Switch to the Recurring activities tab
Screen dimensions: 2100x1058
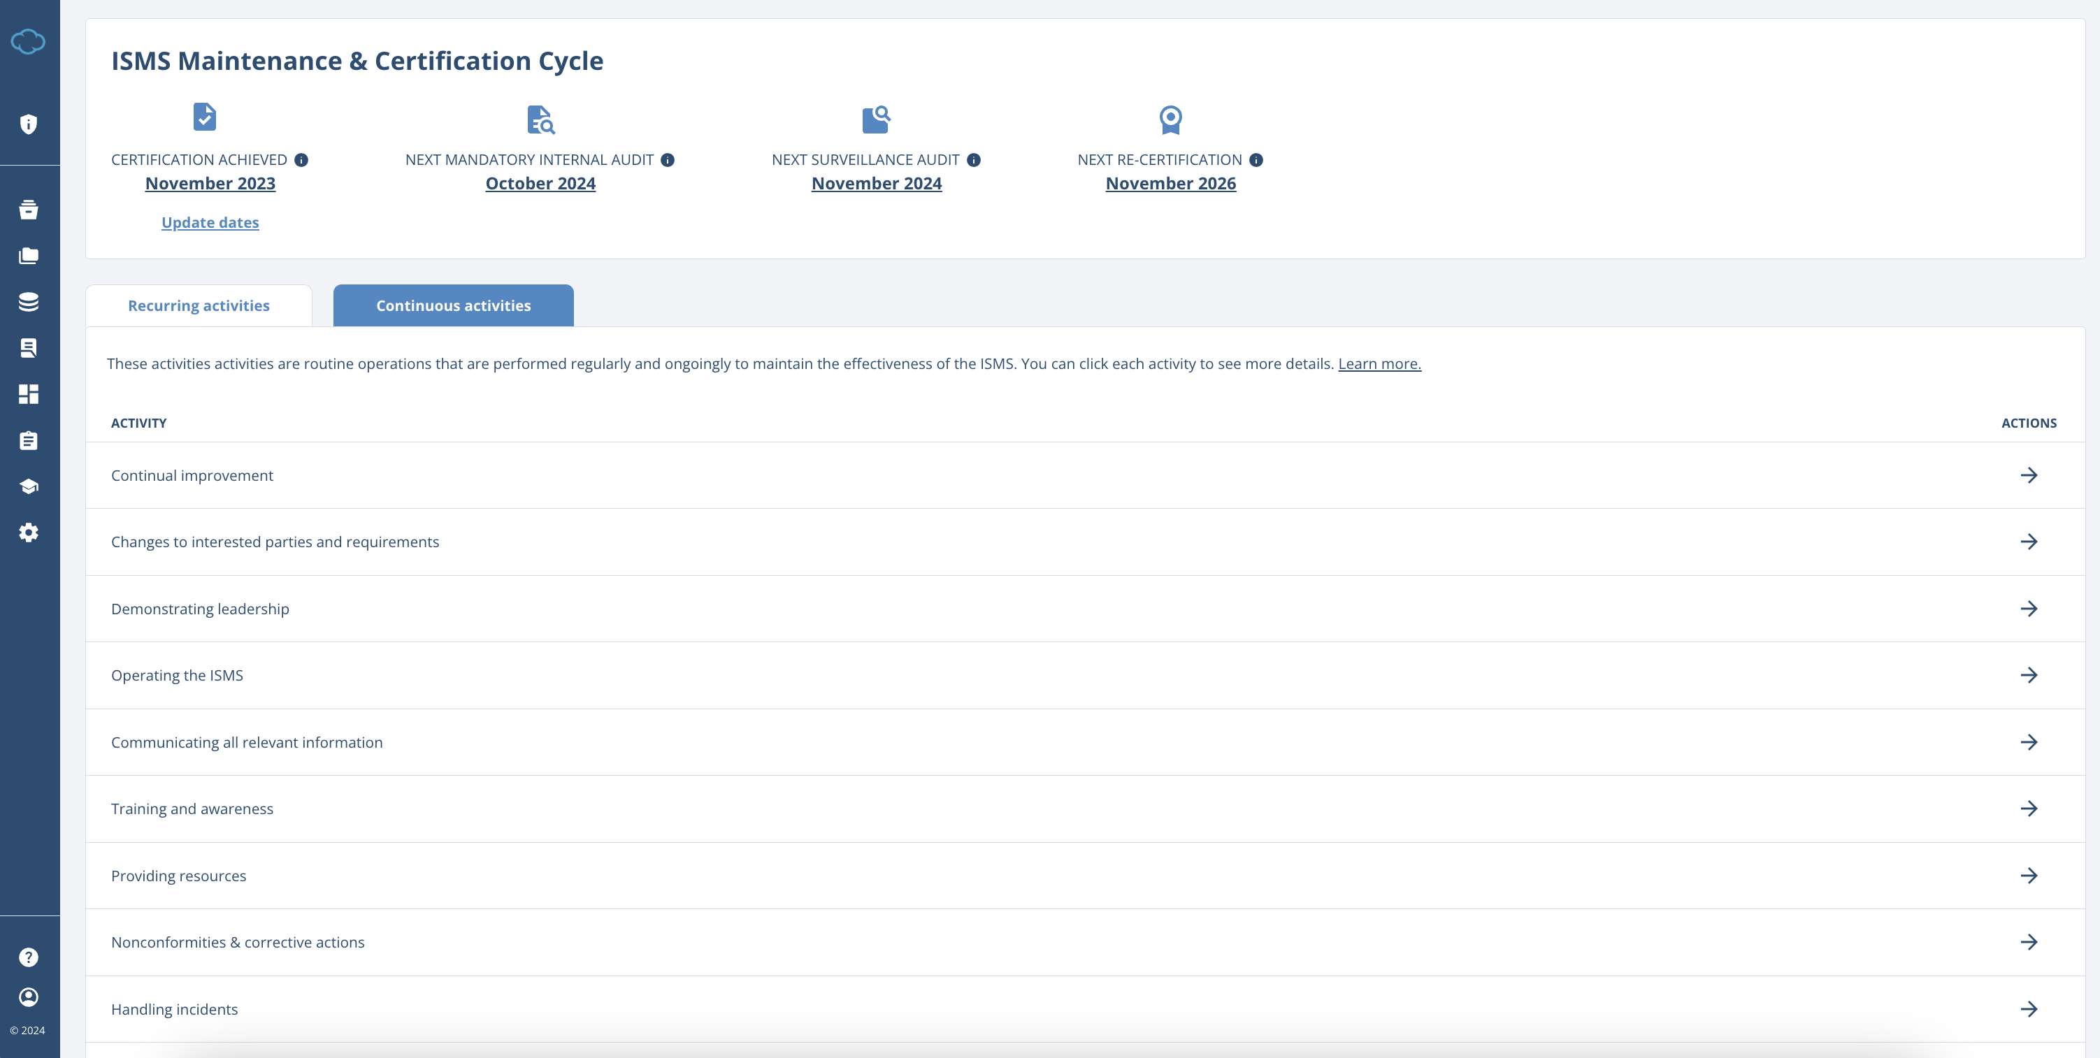(x=198, y=305)
